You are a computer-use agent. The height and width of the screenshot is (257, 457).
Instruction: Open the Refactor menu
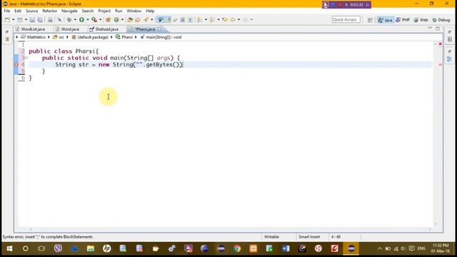50,11
